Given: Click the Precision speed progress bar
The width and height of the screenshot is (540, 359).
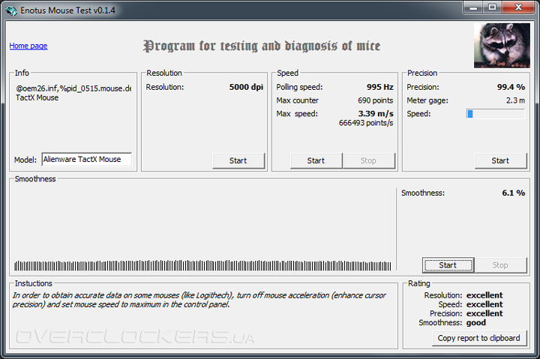Looking at the screenshot, I should pos(496,114).
